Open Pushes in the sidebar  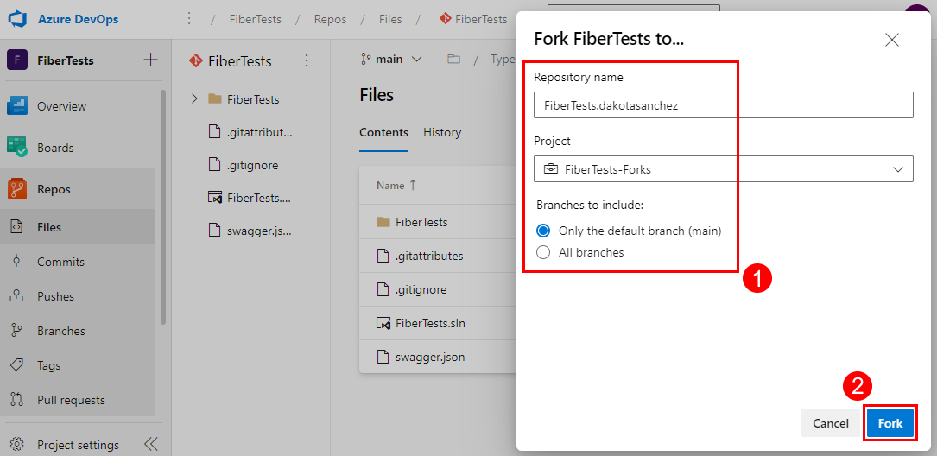(x=55, y=296)
